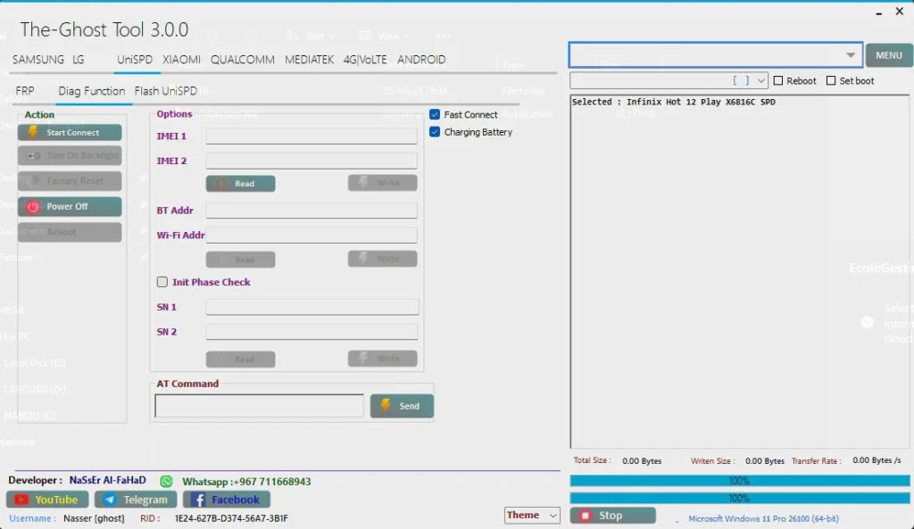Expand the Theme dropdown
The image size is (914, 529).
pyautogui.click(x=552, y=516)
